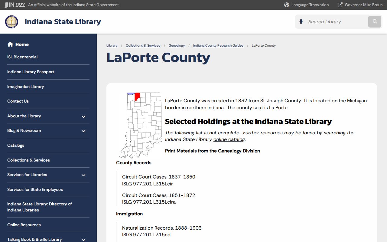Click the Collections & Services breadcrumb link
The image size is (387, 242).
click(143, 46)
